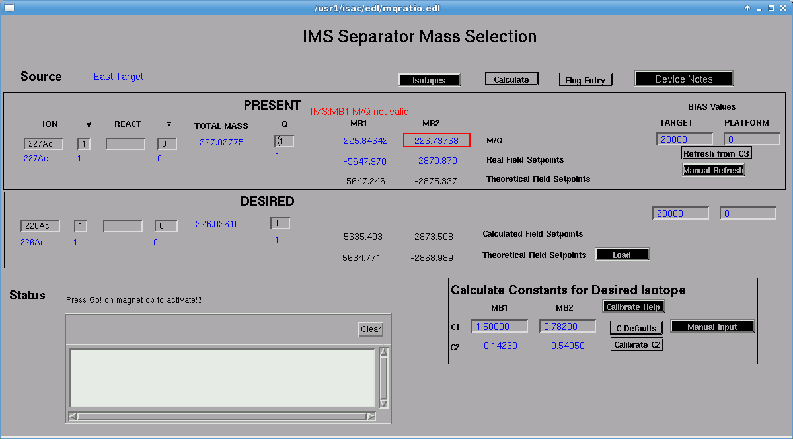Click the status log scroll-up arrow
Image resolution: width=793 pixels, height=439 pixels.
(383, 352)
